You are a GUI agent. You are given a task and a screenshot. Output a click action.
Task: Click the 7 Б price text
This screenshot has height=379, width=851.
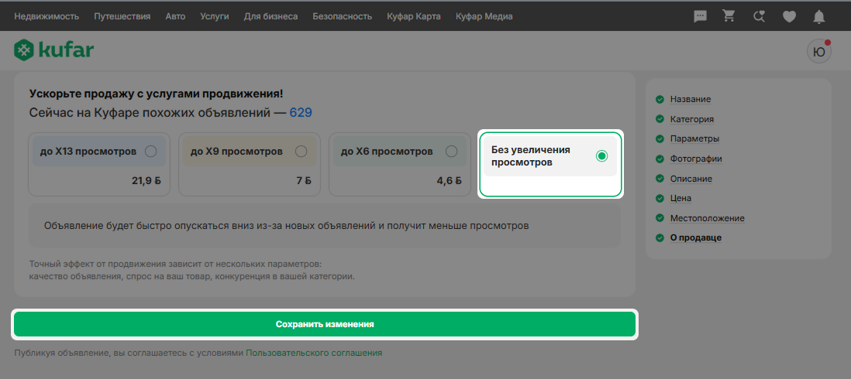(303, 181)
